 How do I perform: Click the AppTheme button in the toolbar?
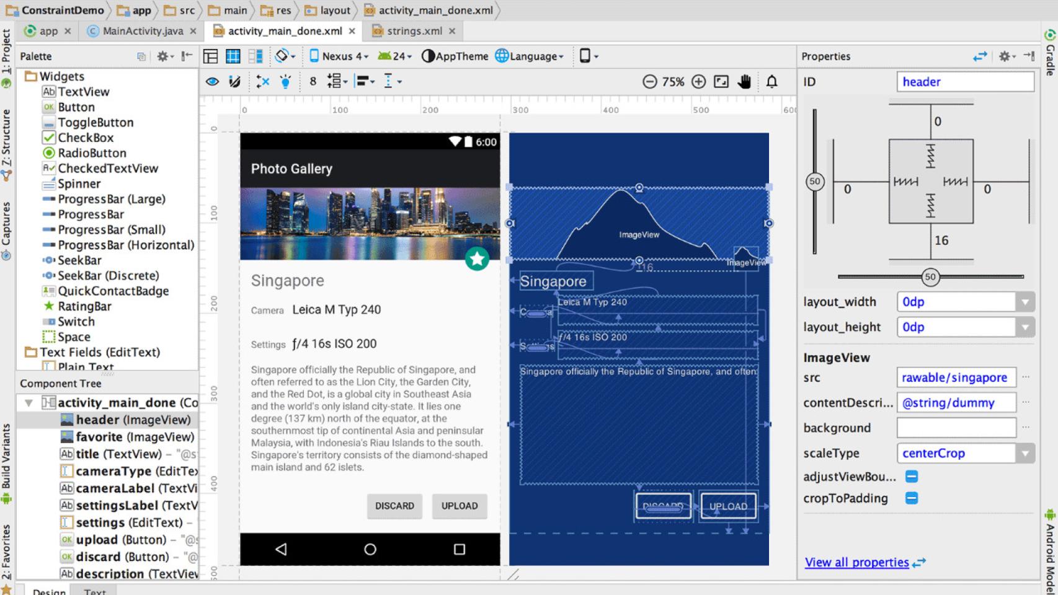pos(456,56)
